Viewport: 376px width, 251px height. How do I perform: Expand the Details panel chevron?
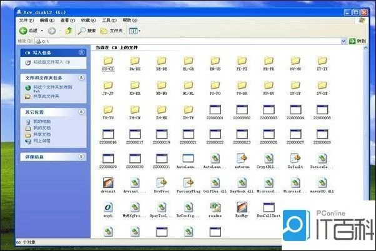pyautogui.click(x=81, y=157)
